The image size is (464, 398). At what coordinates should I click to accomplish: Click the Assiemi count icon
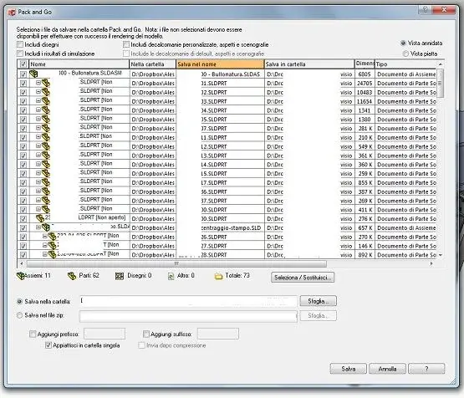point(20,276)
